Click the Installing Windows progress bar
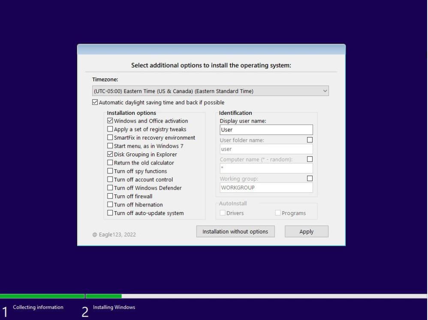 105,296
